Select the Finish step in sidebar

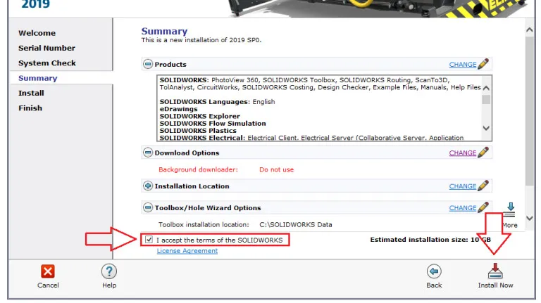[30, 108]
